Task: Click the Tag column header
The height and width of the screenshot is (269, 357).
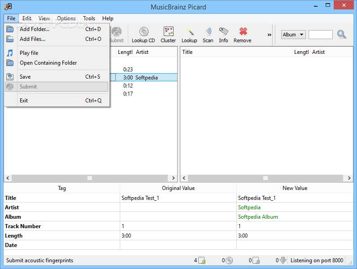Action: coord(62,188)
